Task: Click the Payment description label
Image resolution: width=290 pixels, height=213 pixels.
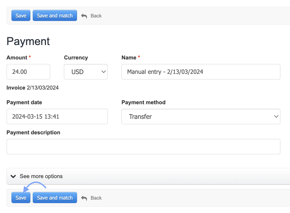Action: (x=33, y=133)
